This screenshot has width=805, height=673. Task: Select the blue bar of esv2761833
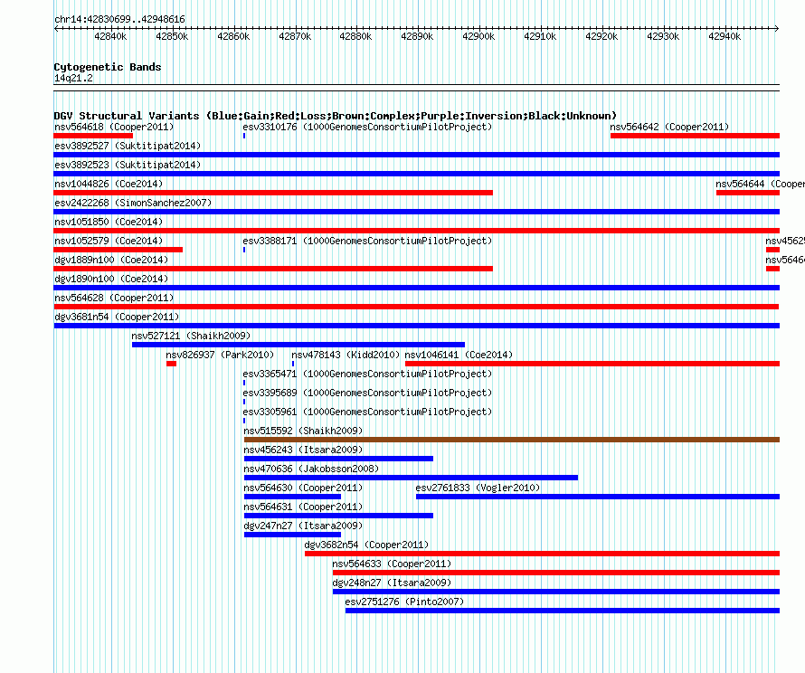(598, 497)
